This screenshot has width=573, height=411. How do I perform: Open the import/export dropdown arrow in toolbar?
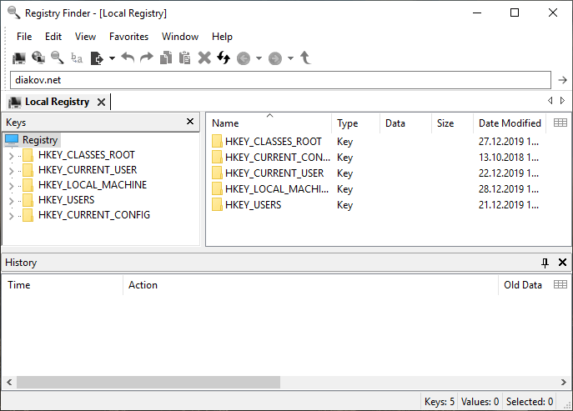click(x=112, y=58)
